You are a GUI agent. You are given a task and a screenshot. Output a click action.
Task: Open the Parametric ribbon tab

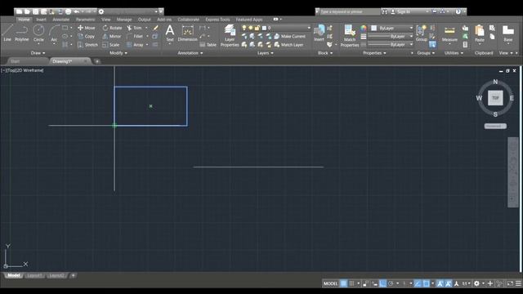click(85, 20)
